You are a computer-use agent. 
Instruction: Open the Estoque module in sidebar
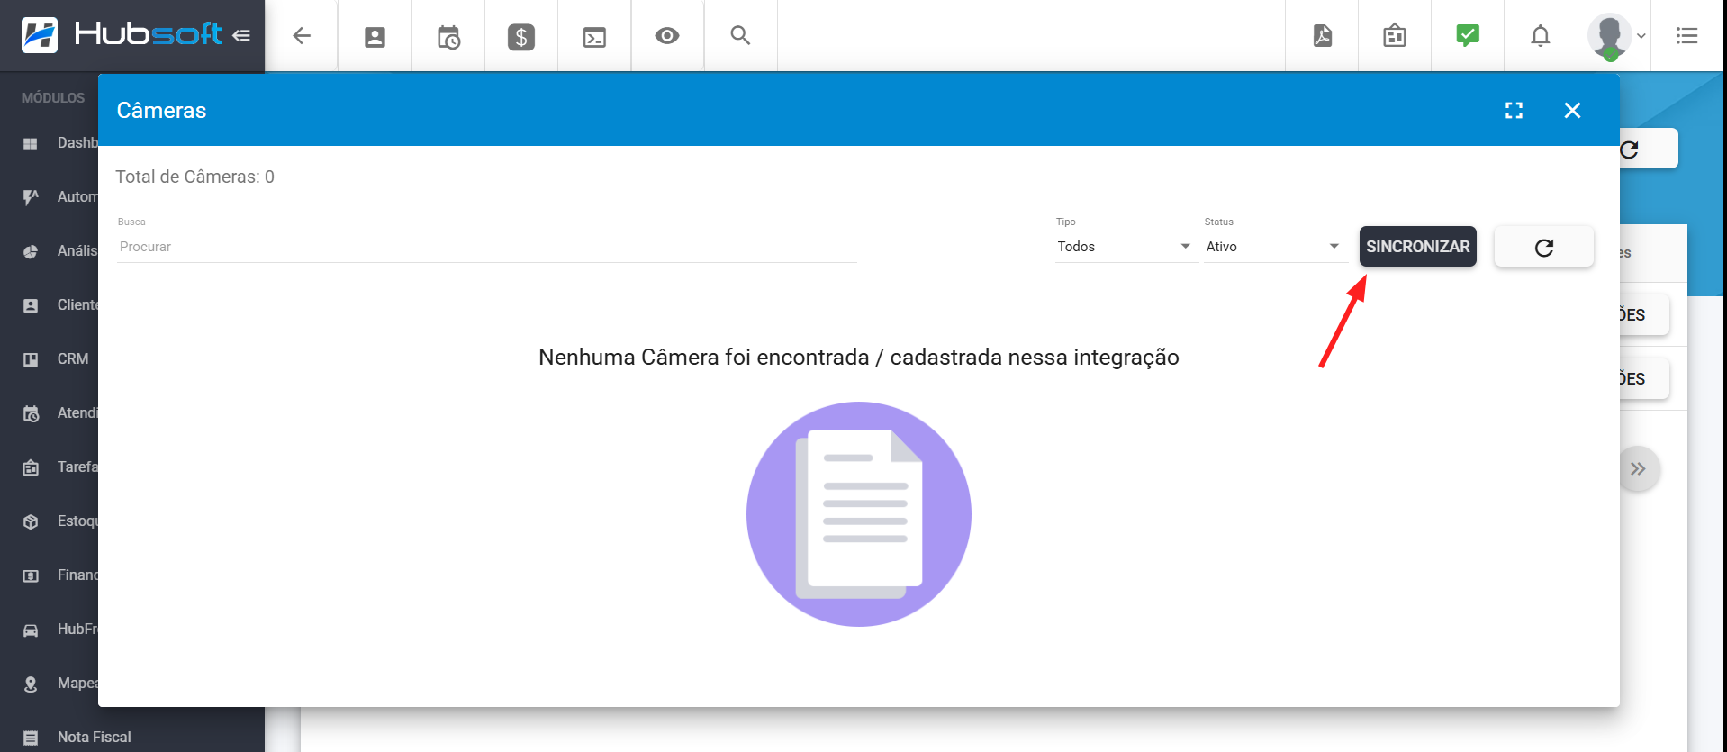point(59,521)
